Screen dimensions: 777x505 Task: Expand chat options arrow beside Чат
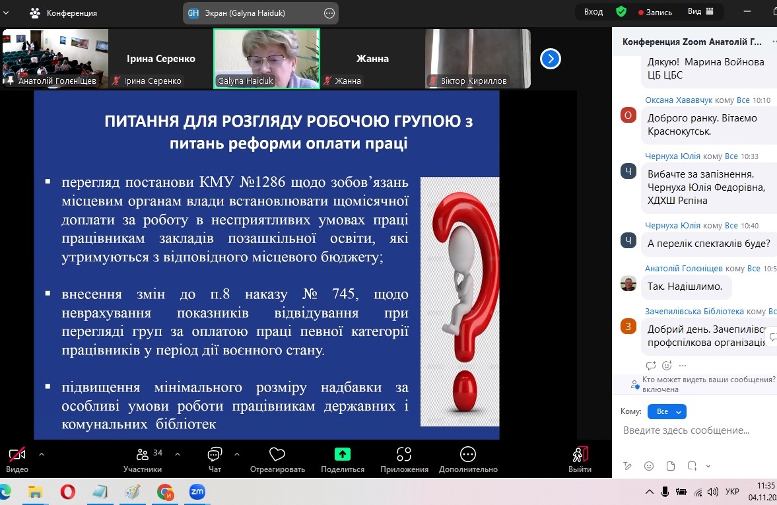(237, 454)
